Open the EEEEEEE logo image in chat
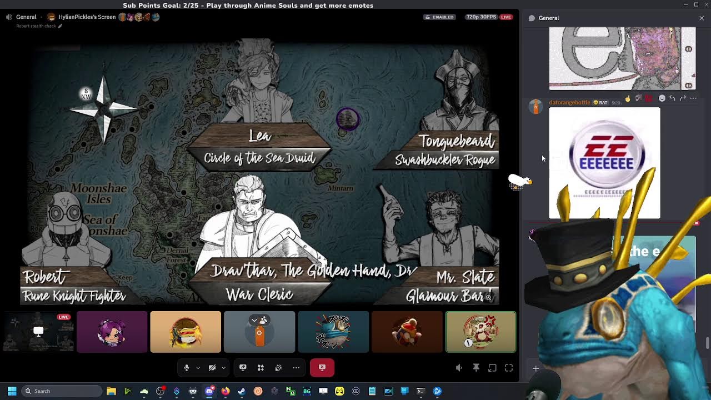 click(605, 163)
